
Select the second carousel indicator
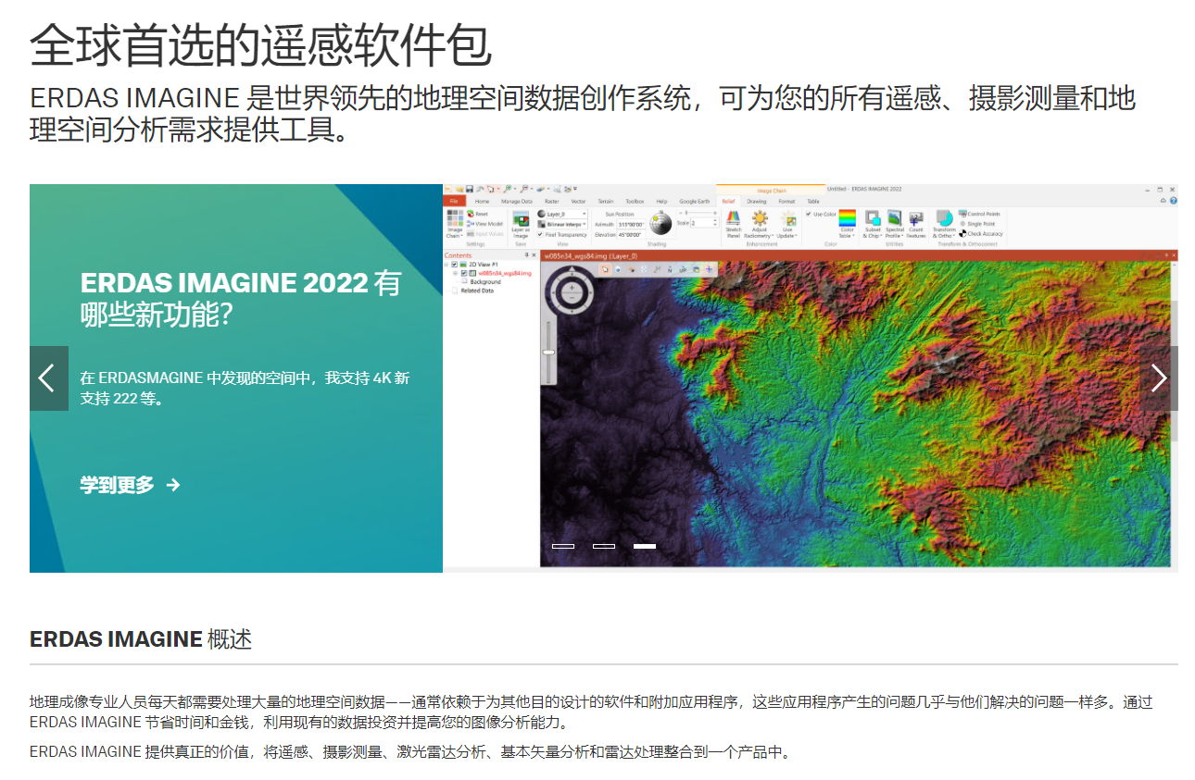(x=604, y=546)
